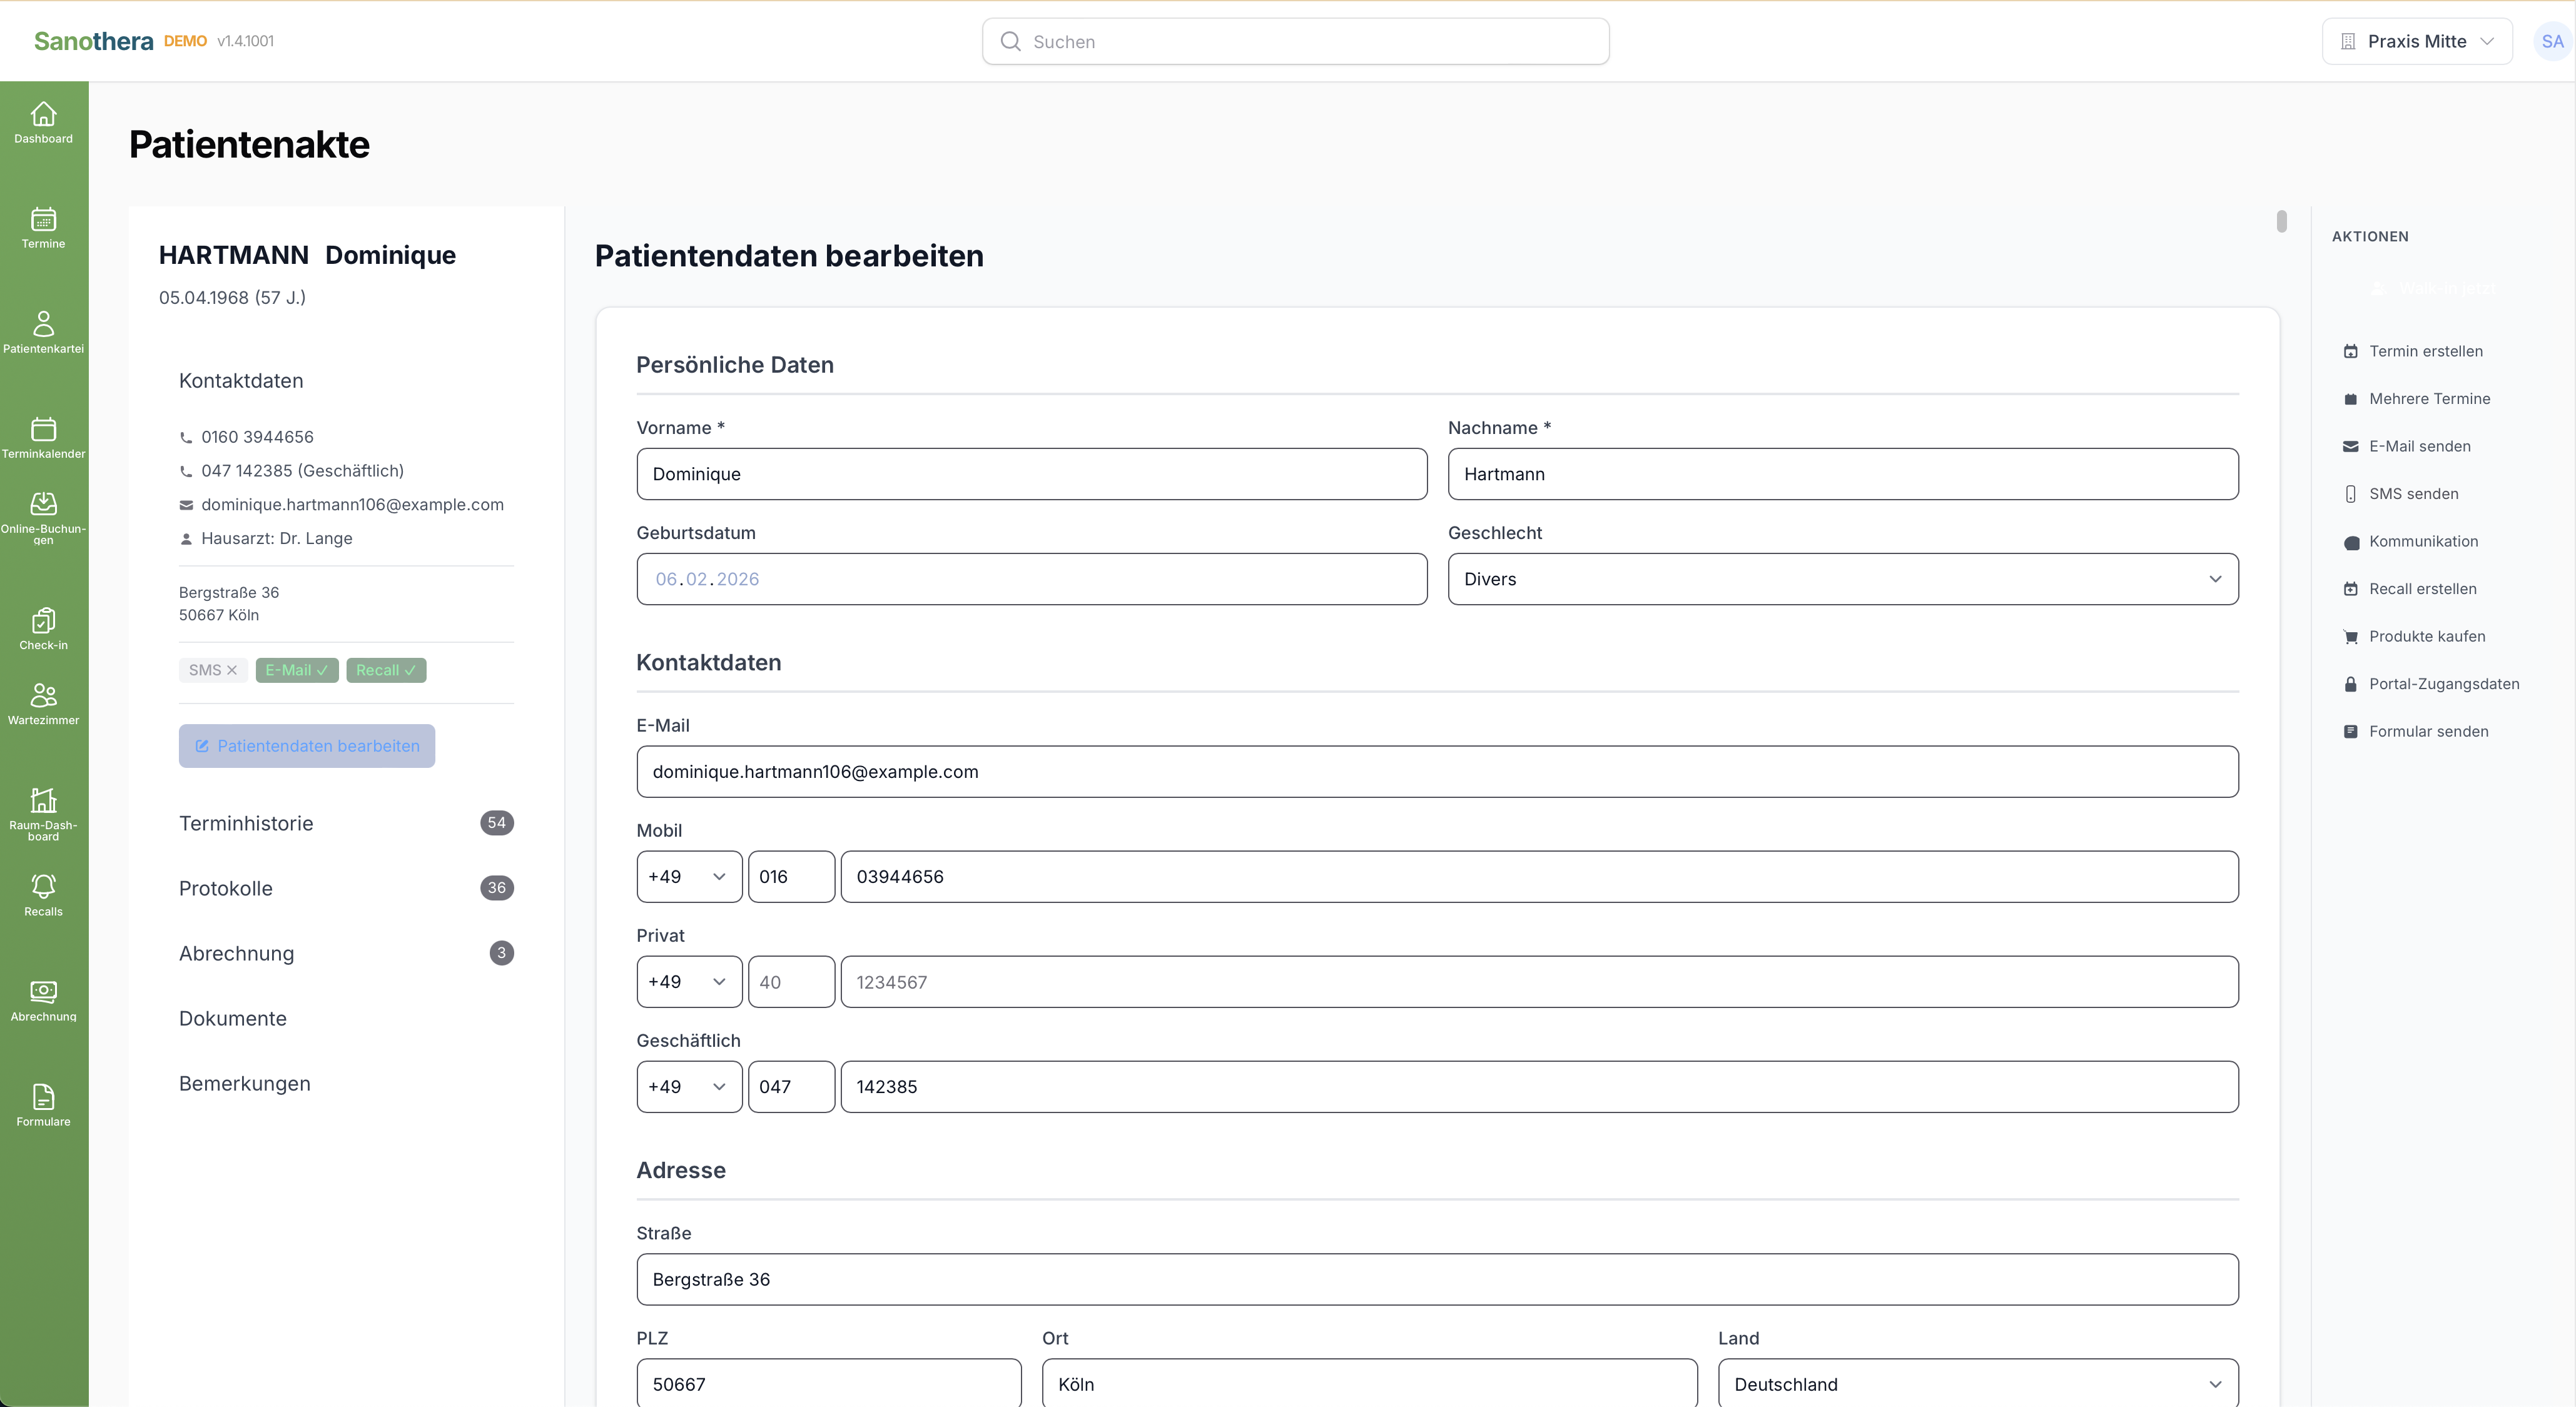The width and height of the screenshot is (2576, 1407).
Task: Open Recalls bell icon
Action: click(x=43, y=895)
